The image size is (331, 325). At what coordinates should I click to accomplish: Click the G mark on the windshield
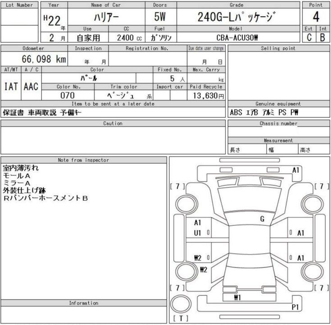262,219
